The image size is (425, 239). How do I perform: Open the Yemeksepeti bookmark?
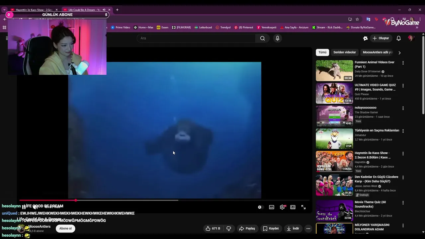[x=267, y=28]
